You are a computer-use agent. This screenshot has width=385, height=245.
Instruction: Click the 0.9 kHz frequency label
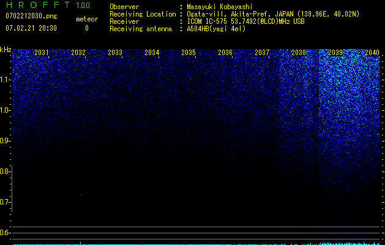(5, 141)
